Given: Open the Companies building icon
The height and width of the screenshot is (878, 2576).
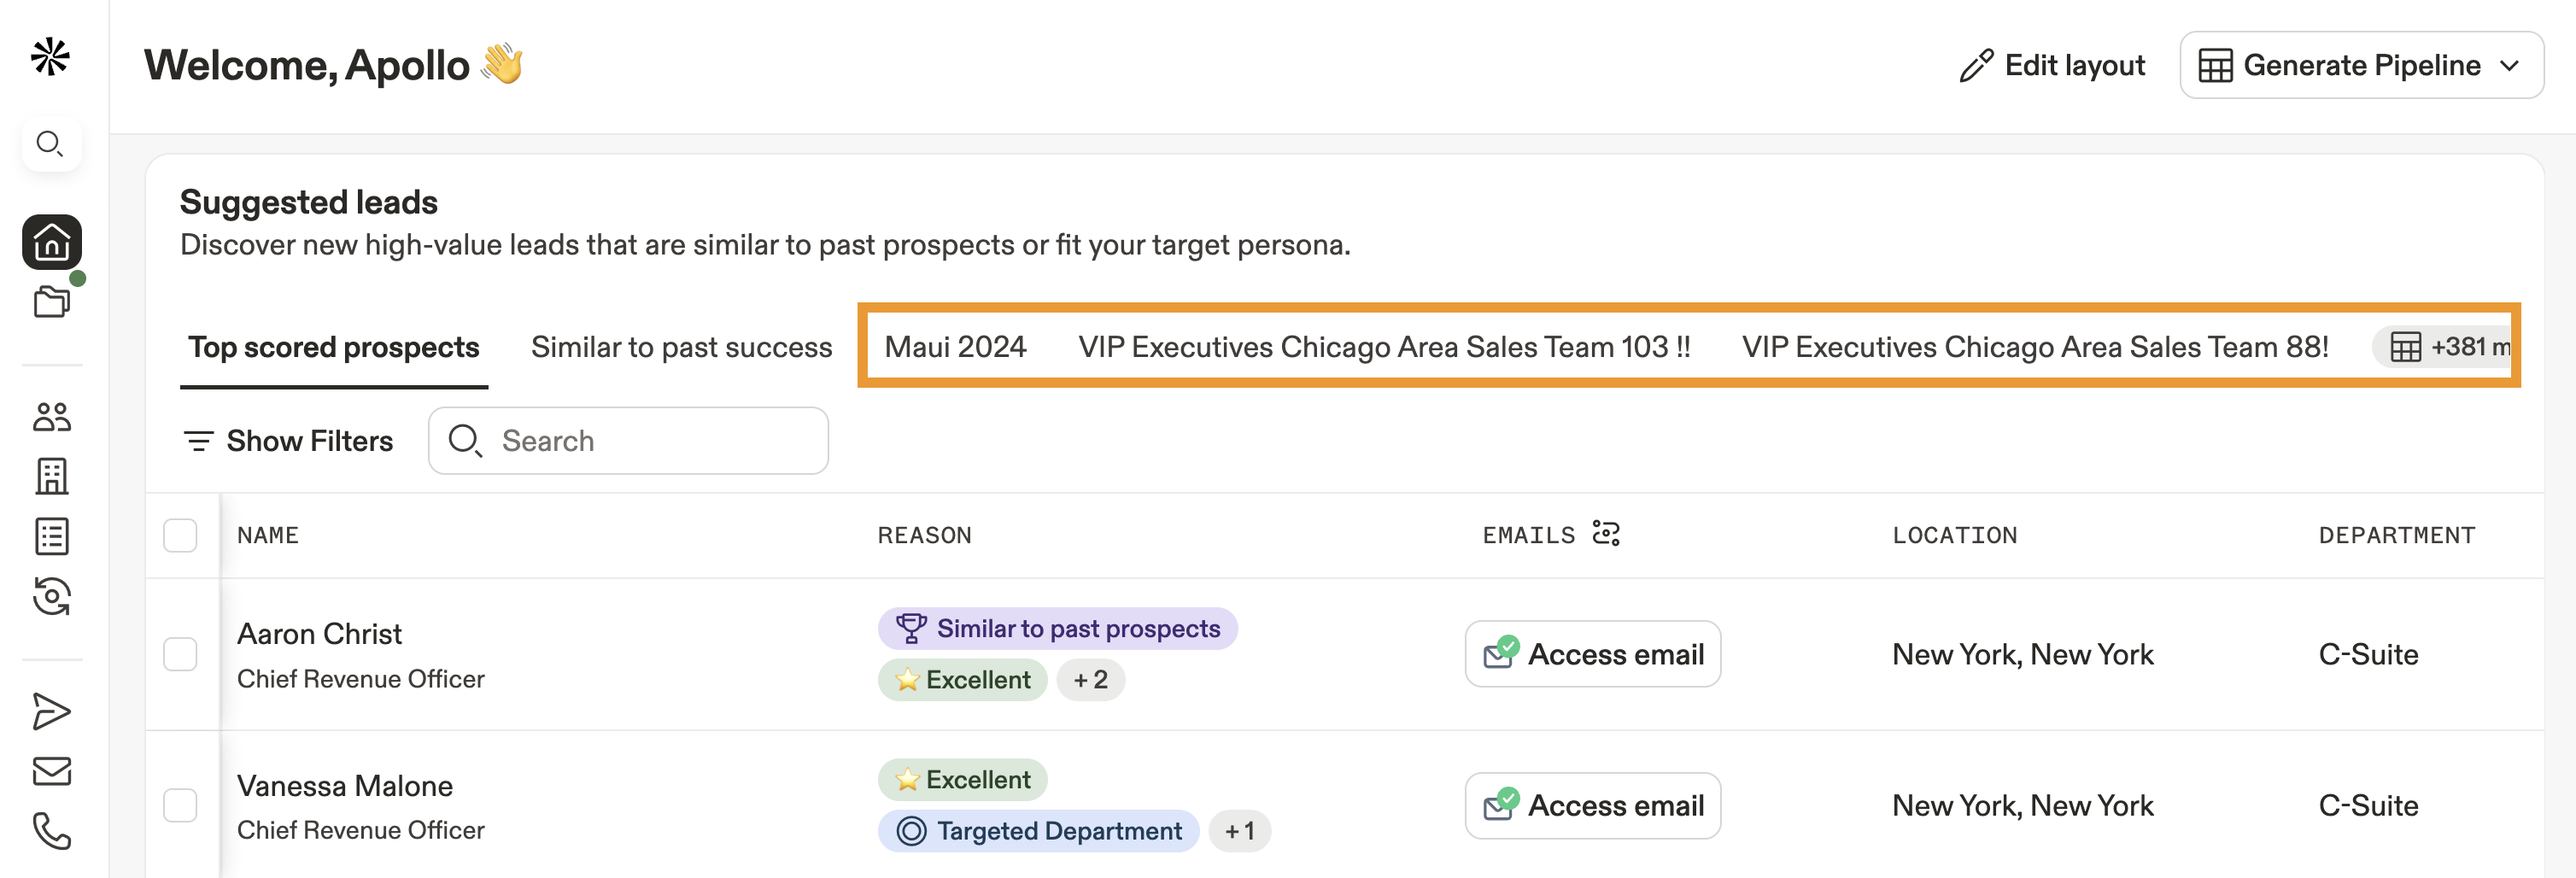Looking at the screenshot, I should click(52, 476).
